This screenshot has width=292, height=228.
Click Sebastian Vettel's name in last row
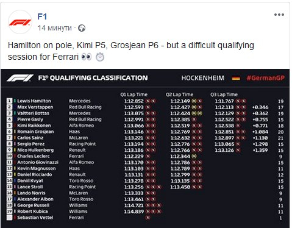tap(35, 218)
